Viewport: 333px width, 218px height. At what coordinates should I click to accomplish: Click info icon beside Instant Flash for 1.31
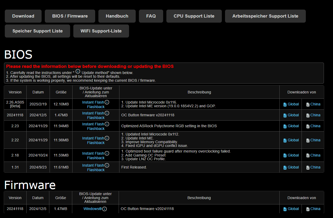pyautogui.click(x=107, y=165)
